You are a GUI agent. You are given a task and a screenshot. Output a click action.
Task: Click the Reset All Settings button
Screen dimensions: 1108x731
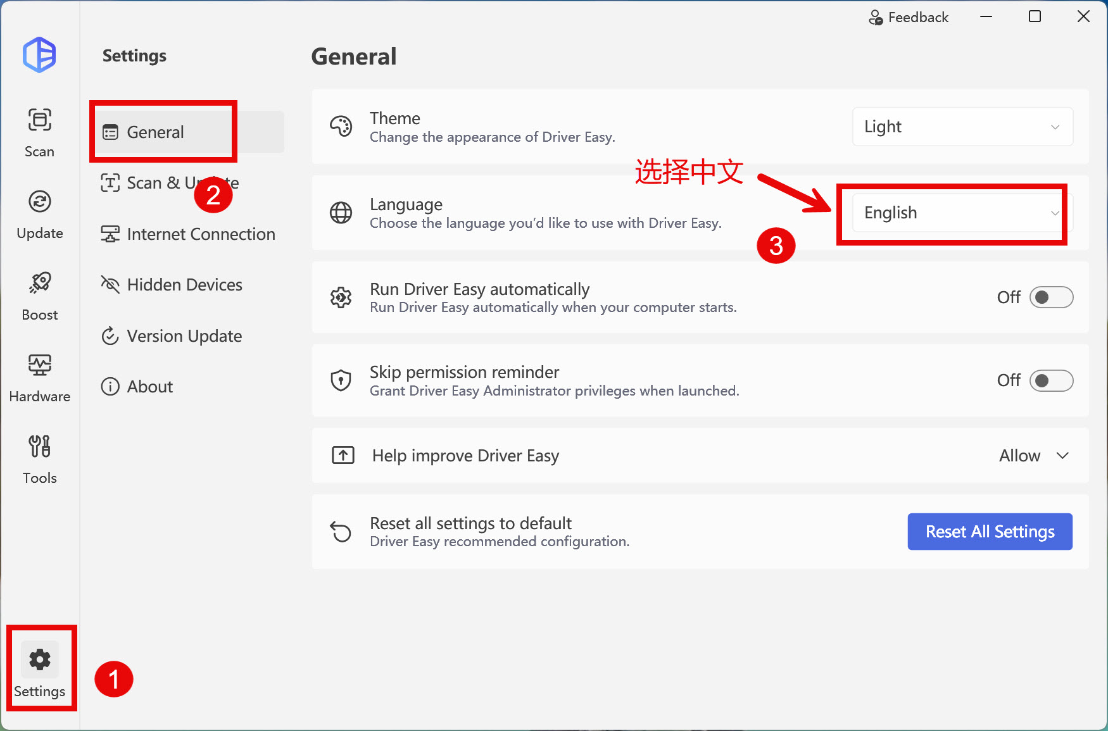click(990, 532)
